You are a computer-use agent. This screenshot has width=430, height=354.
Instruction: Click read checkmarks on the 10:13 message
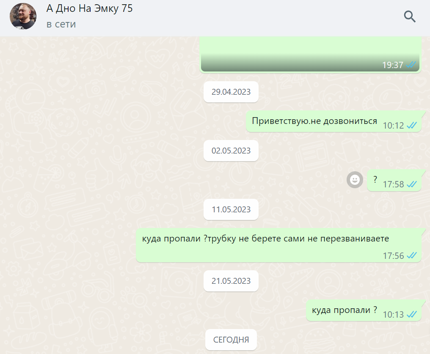click(x=412, y=315)
